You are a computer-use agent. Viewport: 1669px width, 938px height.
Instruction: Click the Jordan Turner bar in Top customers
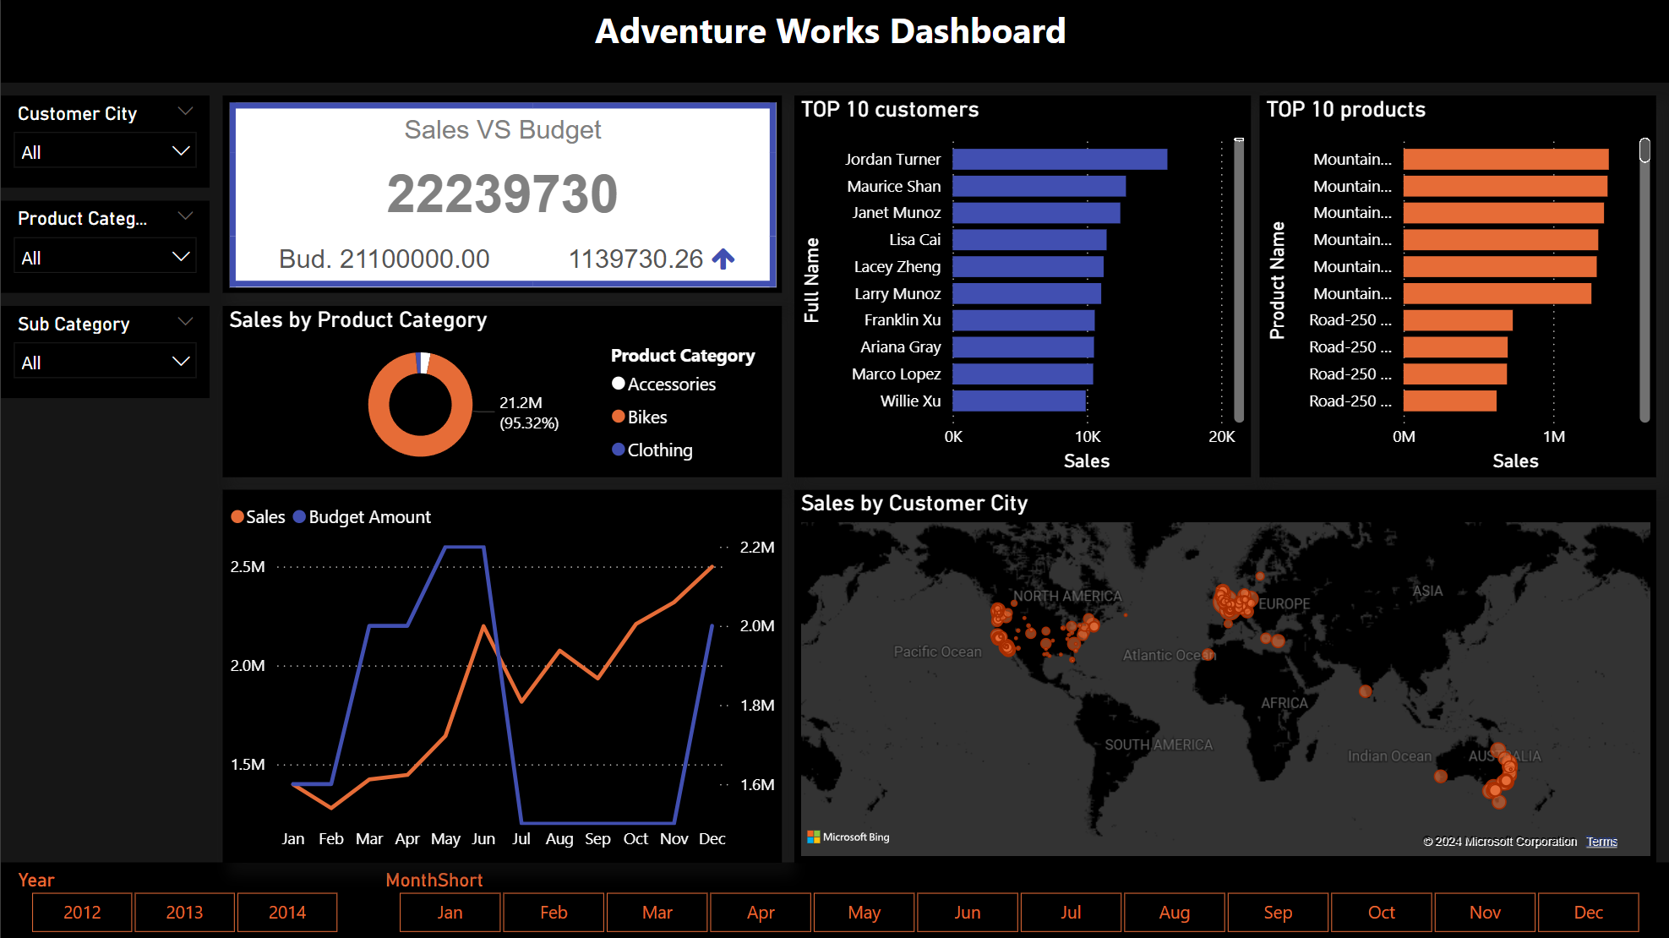coord(1059,159)
